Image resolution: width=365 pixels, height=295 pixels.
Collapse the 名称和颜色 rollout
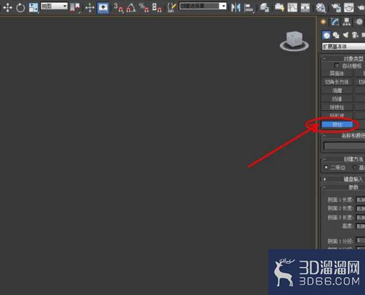click(x=342, y=136)
